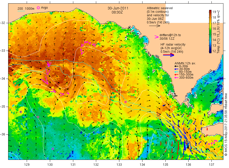Click the IMOS copyright timestamp text
This screenshot has width=229, height=168.
[226, 125]
